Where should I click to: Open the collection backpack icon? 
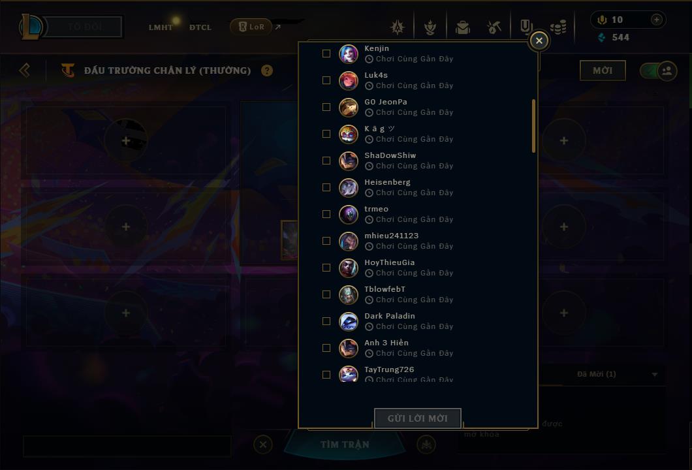tap(462, 27)
